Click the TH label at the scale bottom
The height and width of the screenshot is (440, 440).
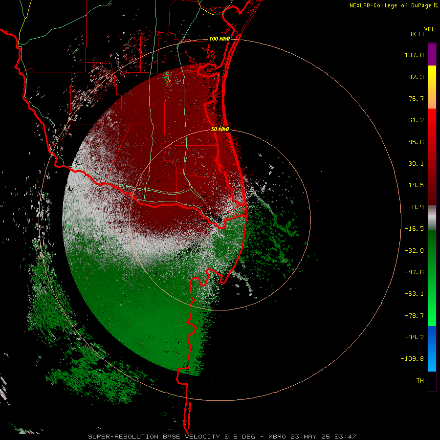tap(420, 380)
